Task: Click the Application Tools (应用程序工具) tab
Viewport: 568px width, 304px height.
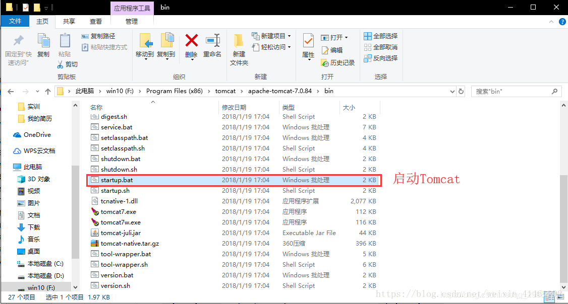Action: point(132,8)
